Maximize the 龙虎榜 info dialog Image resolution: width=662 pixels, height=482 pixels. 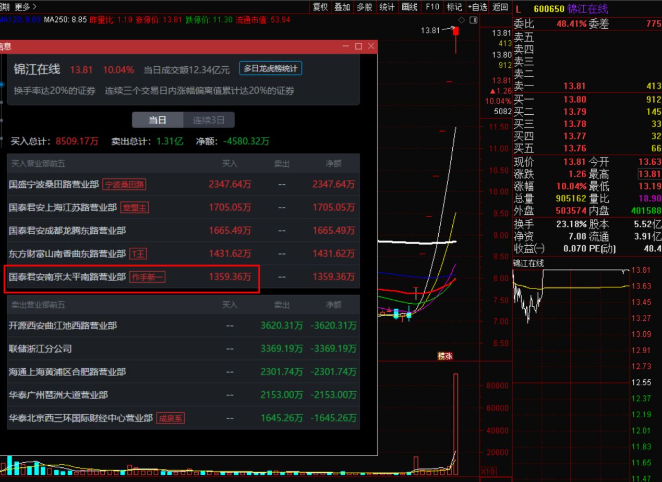pos(358,46)
